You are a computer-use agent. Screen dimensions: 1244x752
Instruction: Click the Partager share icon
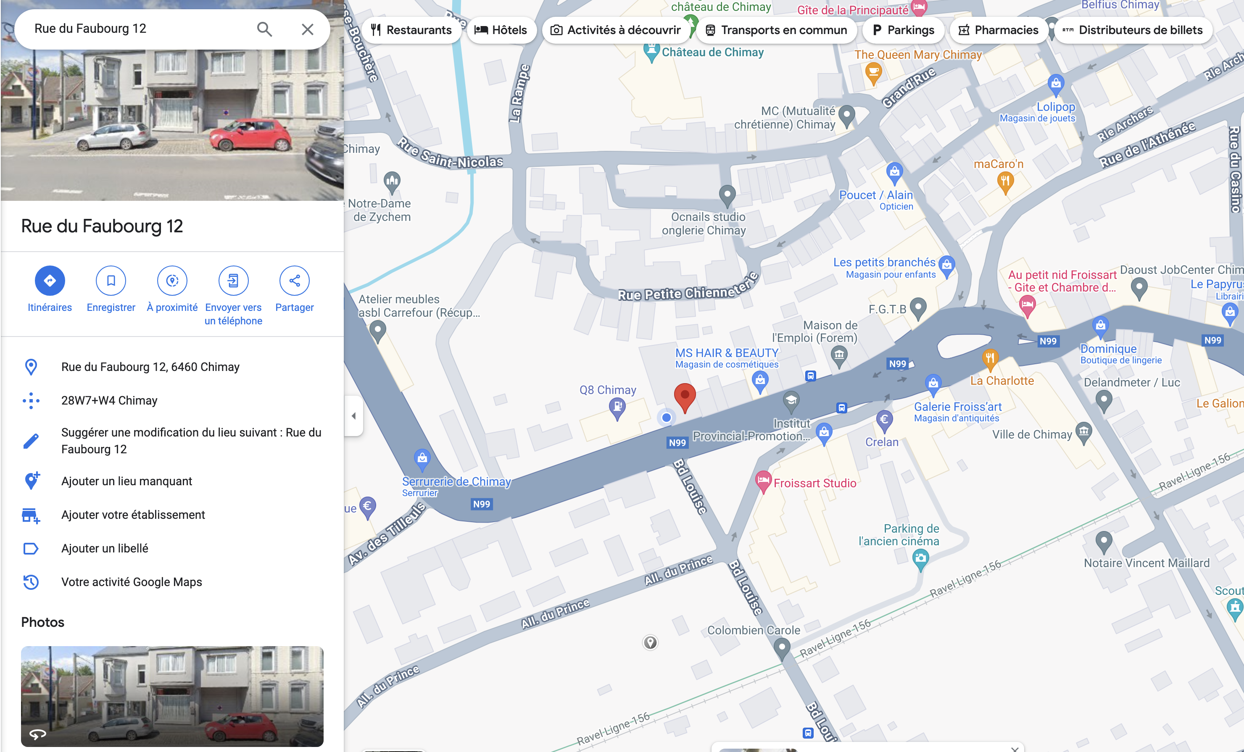294,281
